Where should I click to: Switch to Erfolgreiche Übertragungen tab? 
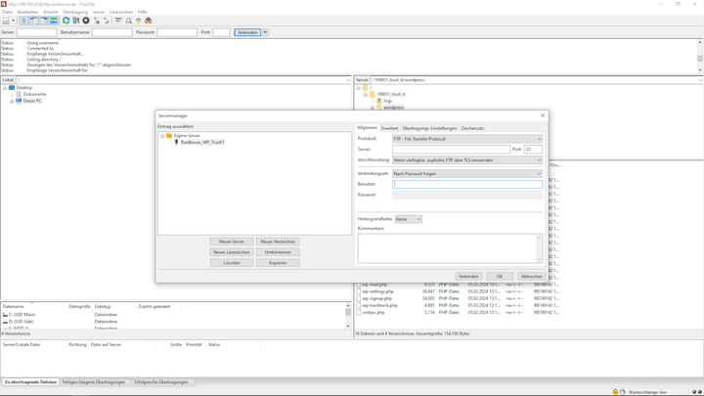coord(161,382)
